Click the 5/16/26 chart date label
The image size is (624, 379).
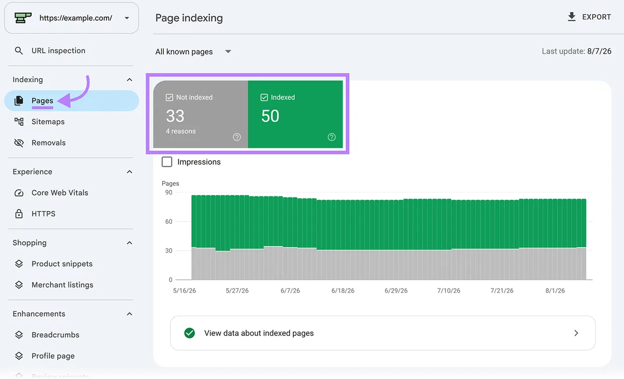click(x=184, y=291)
